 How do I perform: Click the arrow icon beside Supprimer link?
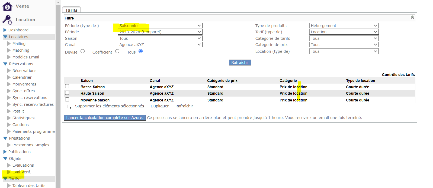tap(69, 107)
